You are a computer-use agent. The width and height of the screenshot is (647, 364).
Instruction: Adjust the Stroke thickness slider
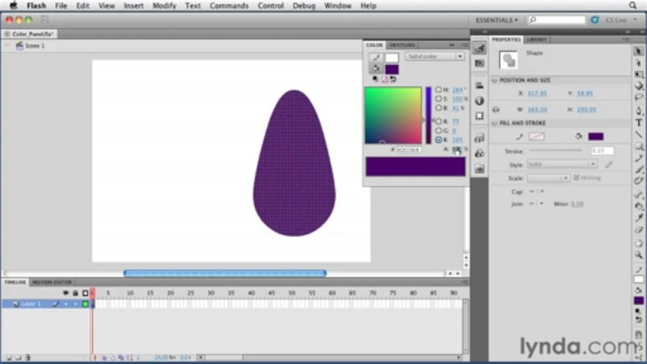tap(555, 151)
